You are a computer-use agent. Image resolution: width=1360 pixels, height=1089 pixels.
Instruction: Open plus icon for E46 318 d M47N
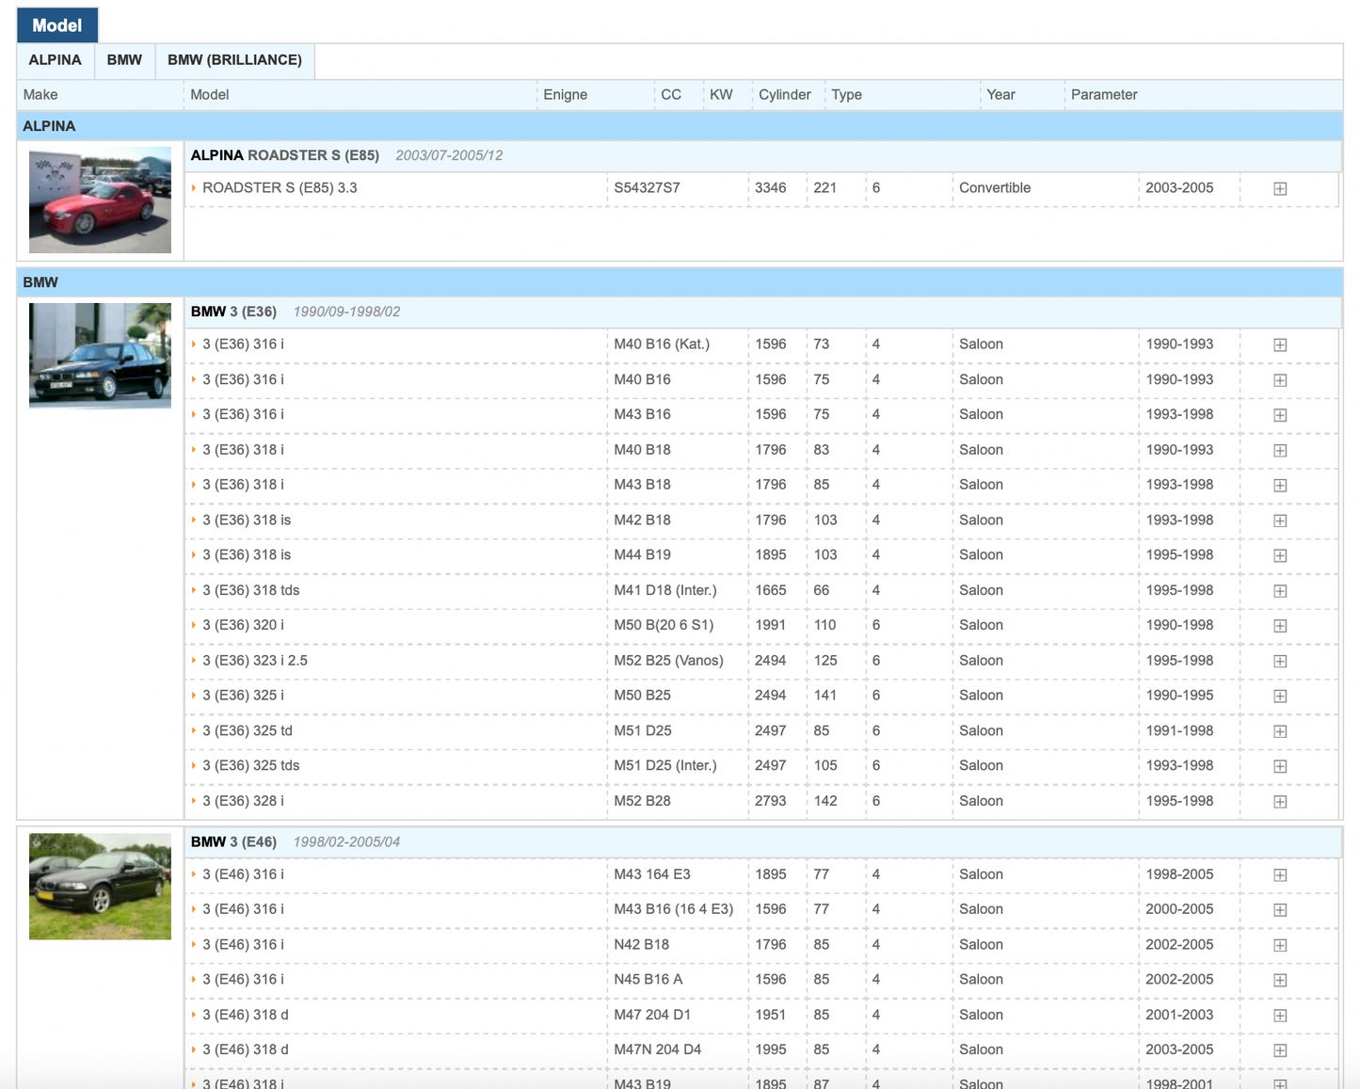pos(1280,1050)
